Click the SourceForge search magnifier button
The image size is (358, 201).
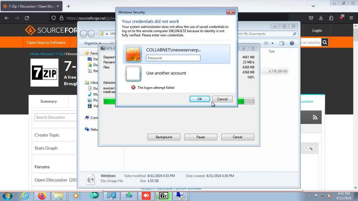click(x=324, y=42)
